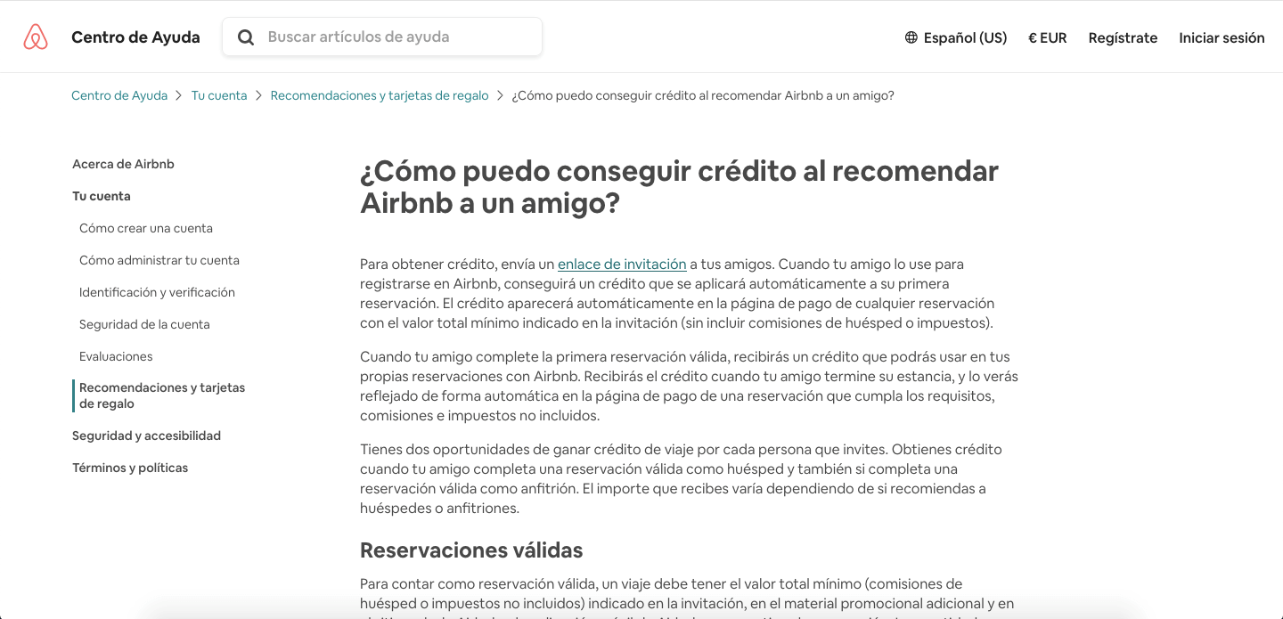Image resolution: width=1283 pixels, height=619 pixels.
Task: Click the Airbnb logo icon
Action: coord(36,37)
